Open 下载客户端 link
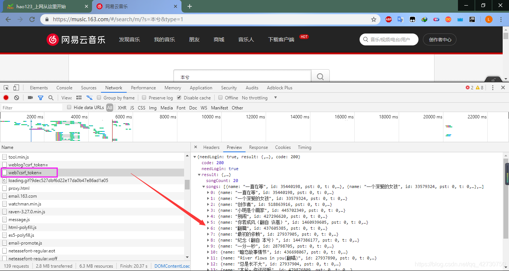The image size is (509, 271). tap(281, 39)
